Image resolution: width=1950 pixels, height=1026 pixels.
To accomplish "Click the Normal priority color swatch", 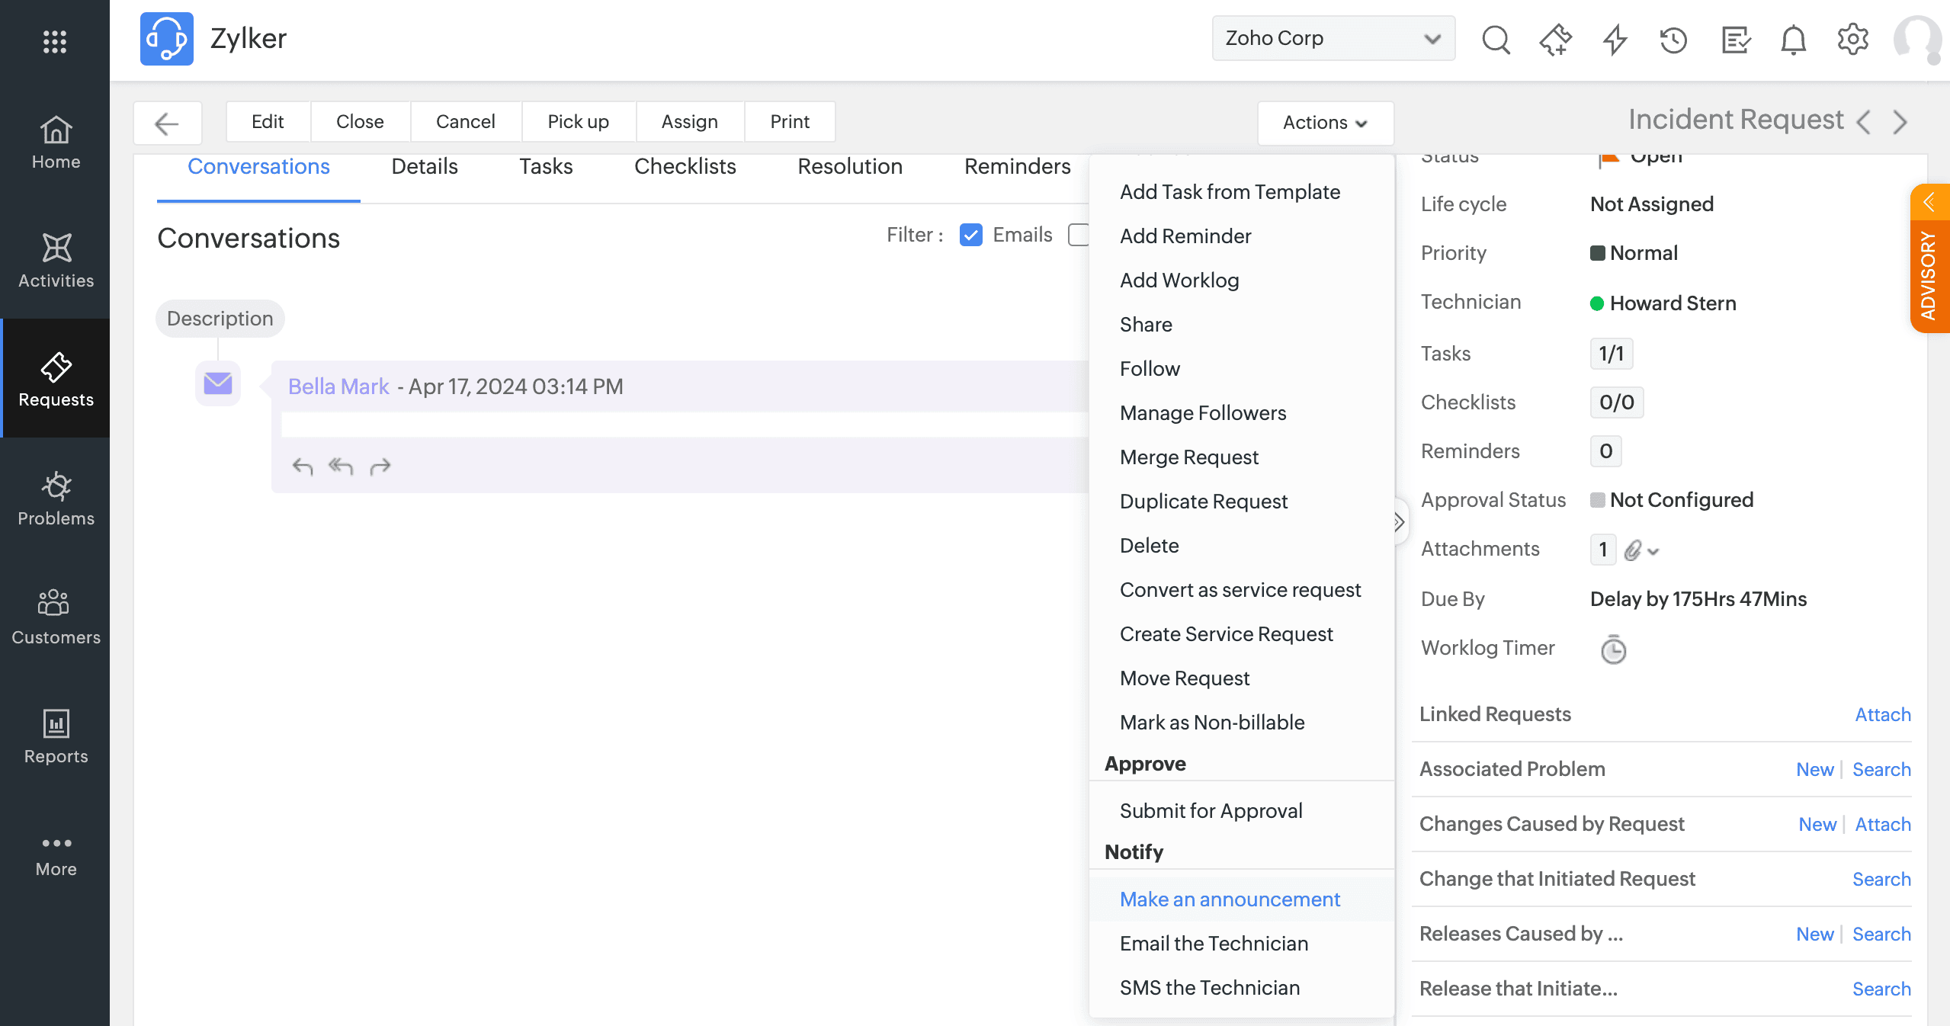I will pos(1597,253).
